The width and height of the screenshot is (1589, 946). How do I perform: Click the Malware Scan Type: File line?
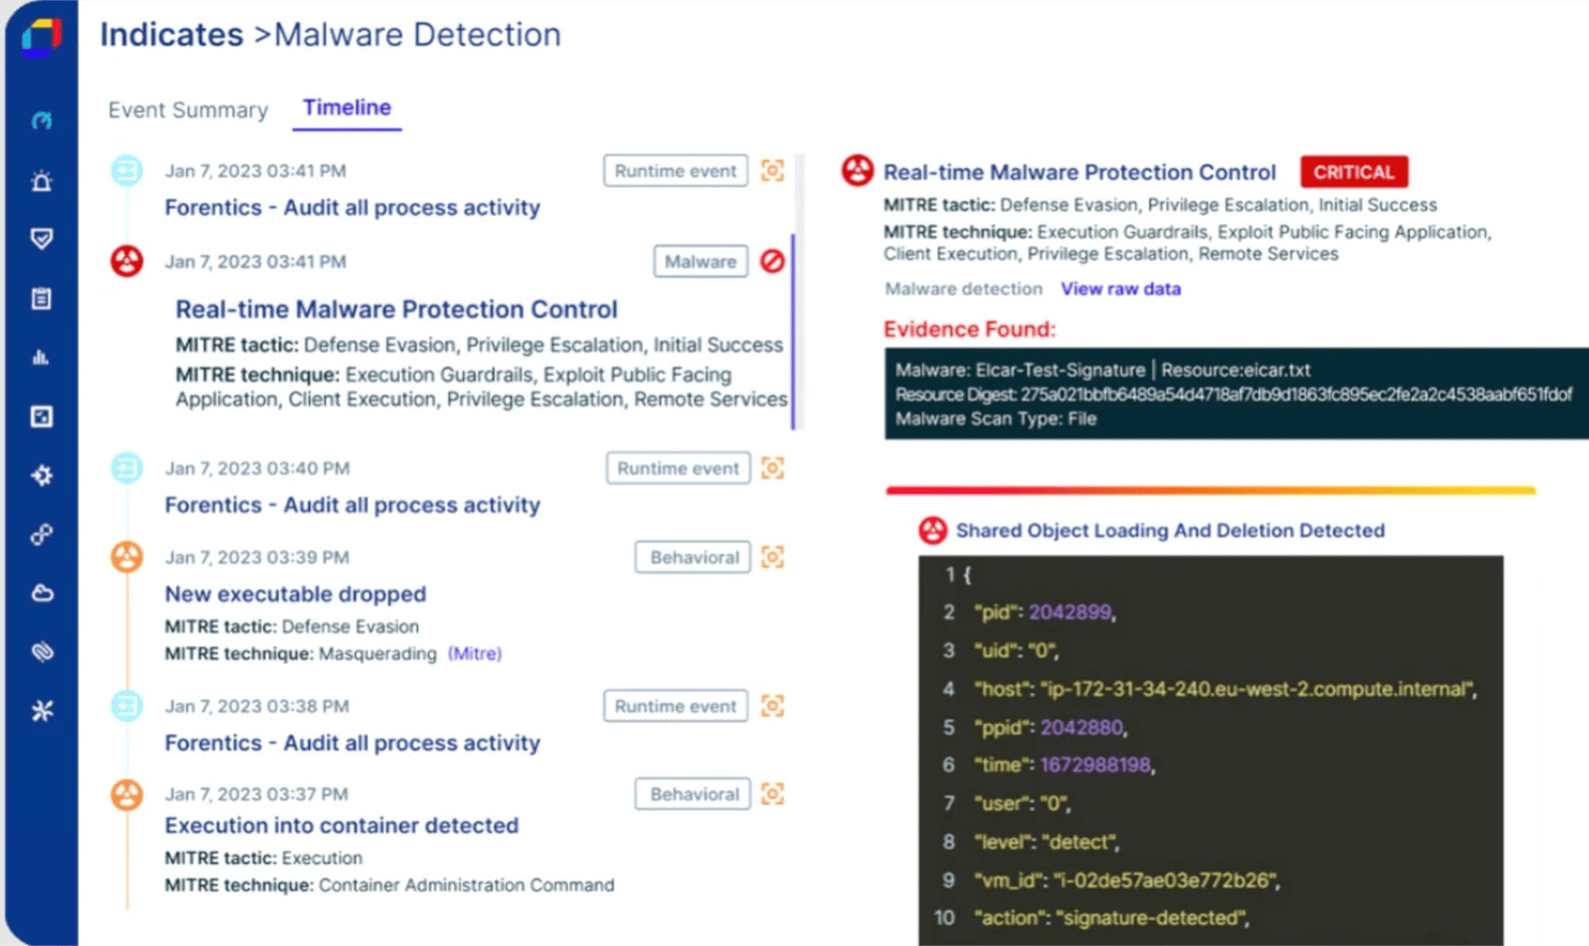pos(996,419)
